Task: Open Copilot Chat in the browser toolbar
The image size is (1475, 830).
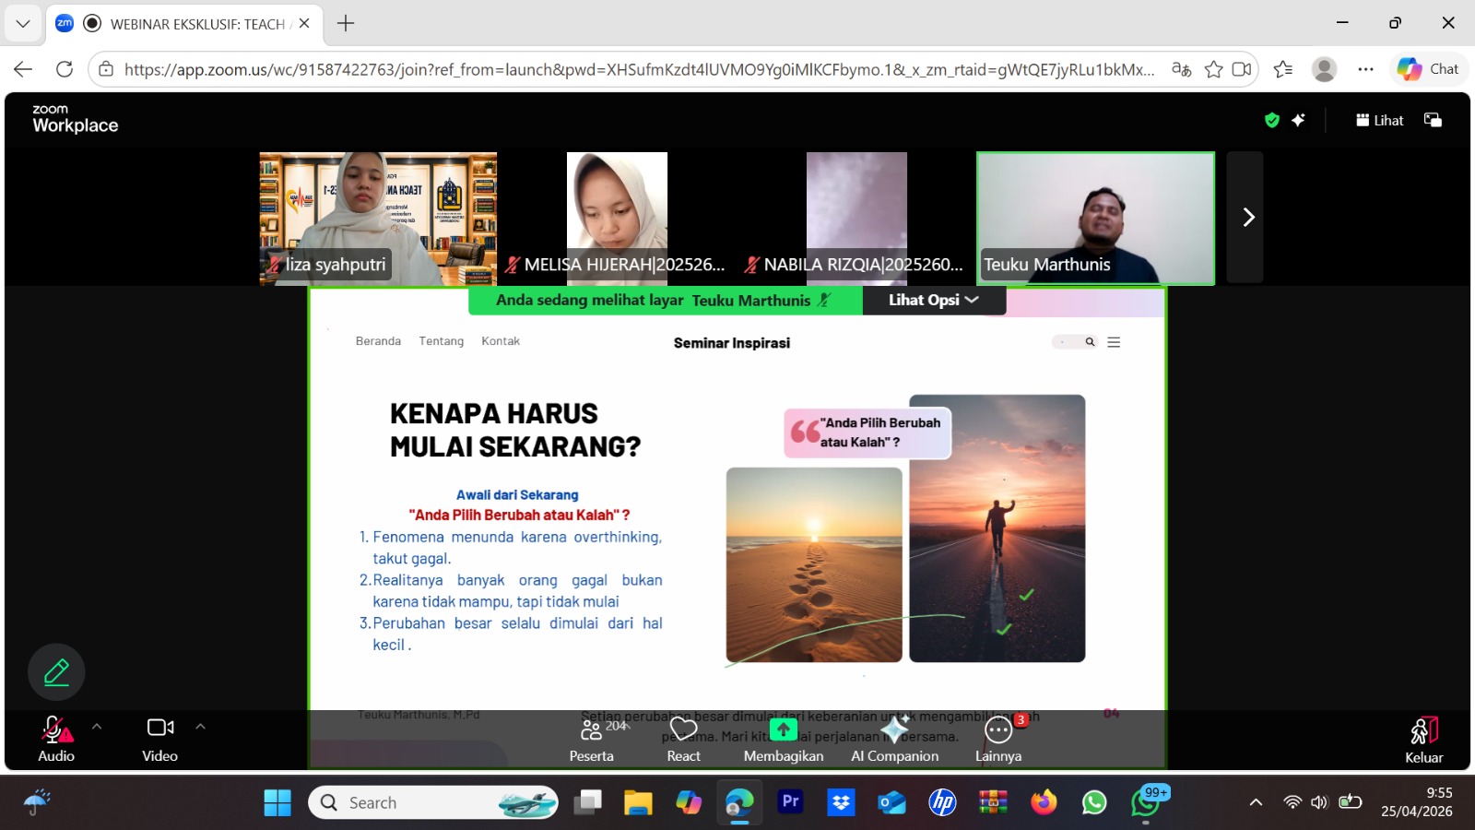Action: [x=1428, y=69]
